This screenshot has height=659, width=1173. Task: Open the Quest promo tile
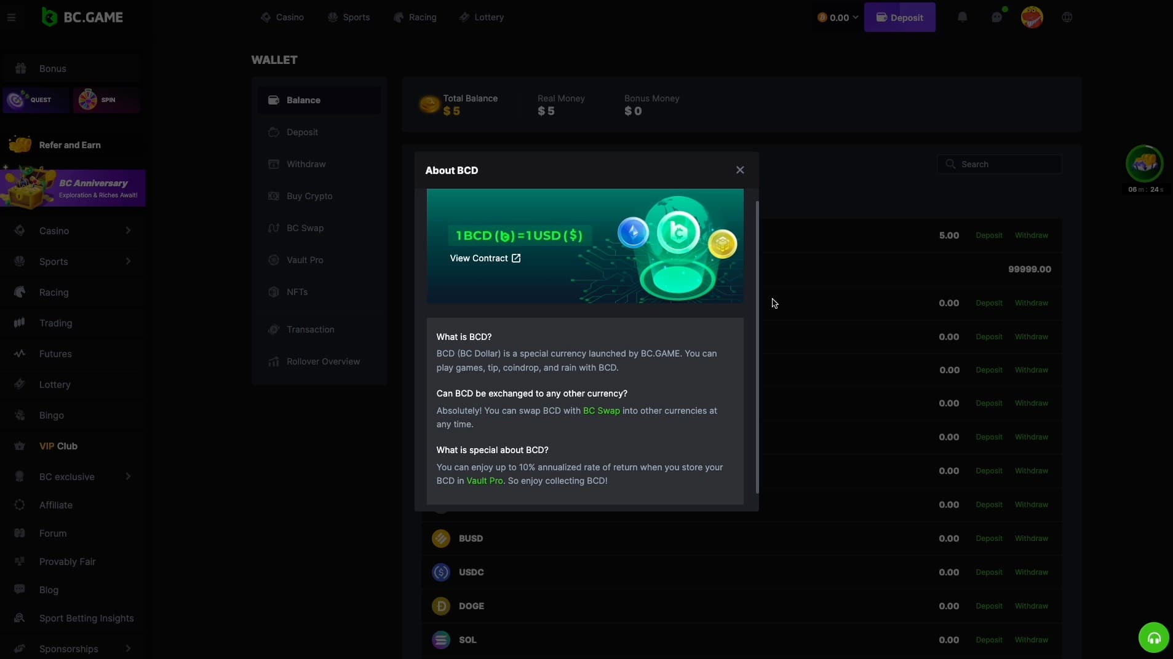click(36, 100)
